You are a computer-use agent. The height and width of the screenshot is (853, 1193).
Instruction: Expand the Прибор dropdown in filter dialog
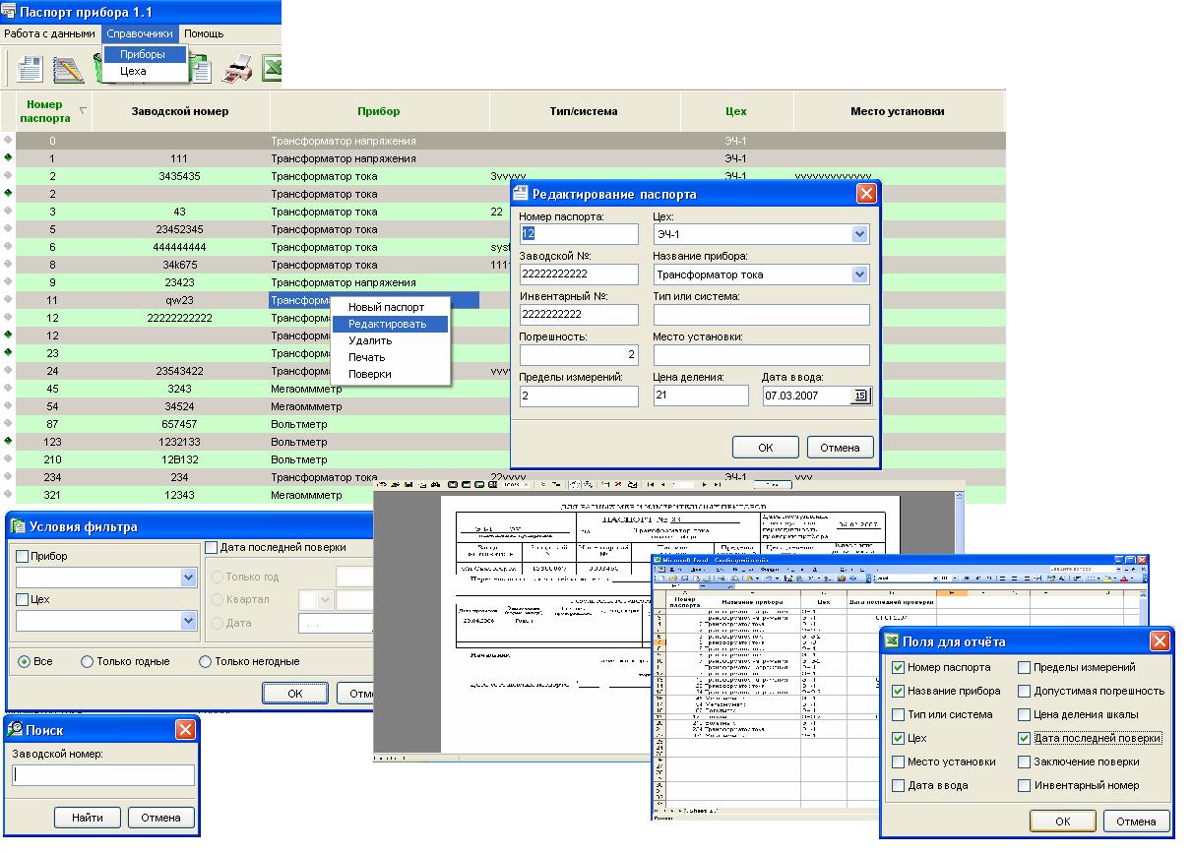tap(189, 579)
